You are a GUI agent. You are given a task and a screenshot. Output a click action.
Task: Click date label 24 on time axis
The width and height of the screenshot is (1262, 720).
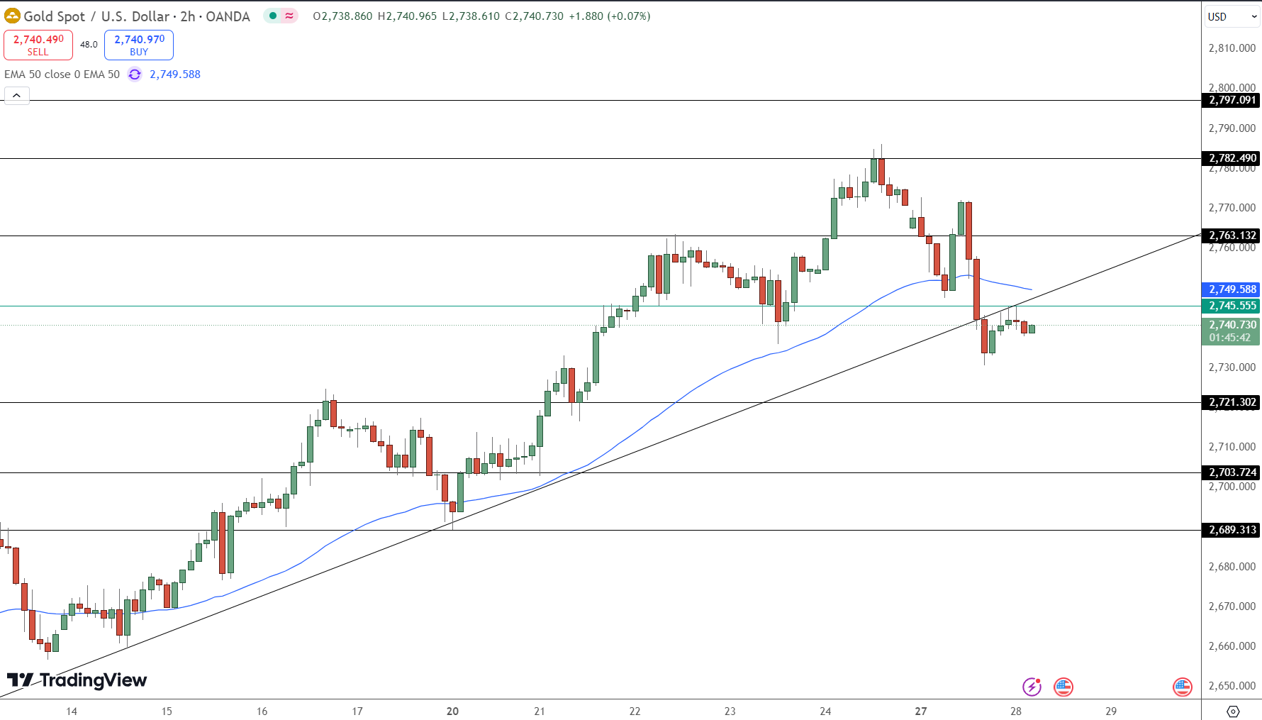click(825, 711)
